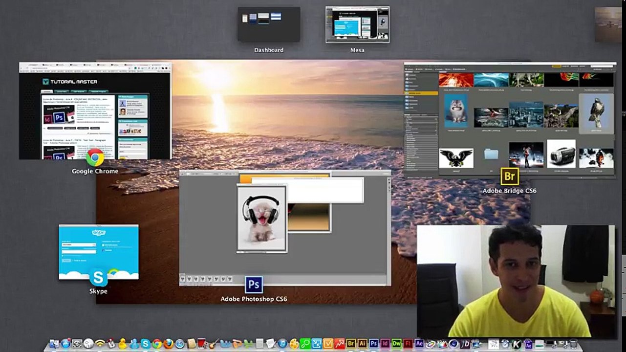Open the Trash in the Dock
The width and height of the screenshot is (626, 352).
574,344
